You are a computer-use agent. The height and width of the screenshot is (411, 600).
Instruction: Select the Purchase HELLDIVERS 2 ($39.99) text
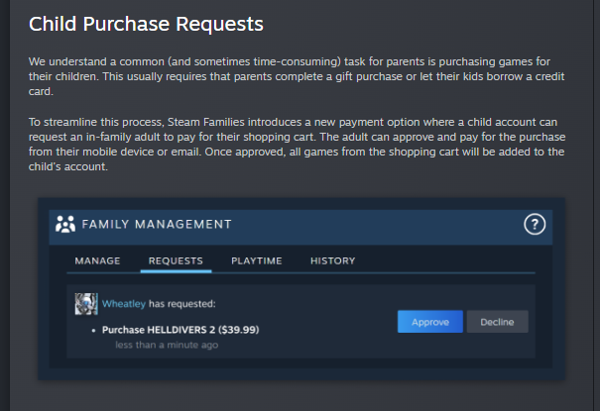point(180,330)
